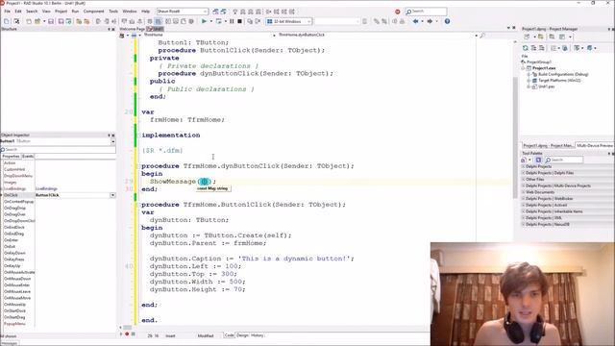
Task: Open the 32-bit Windows platform dropdown
Action: click(x=289, y=21)
